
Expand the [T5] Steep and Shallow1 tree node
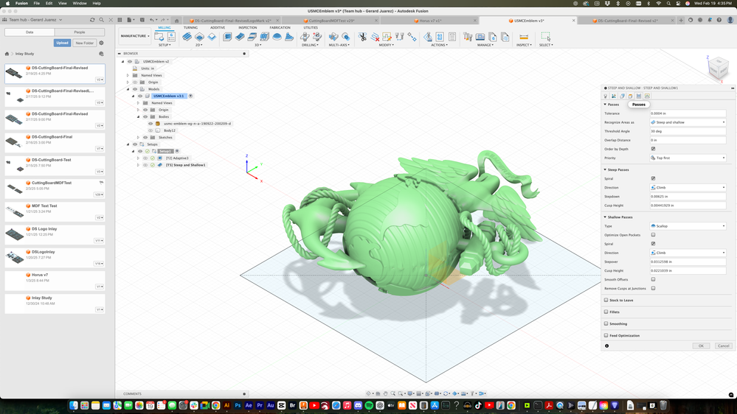pos(138,165)
